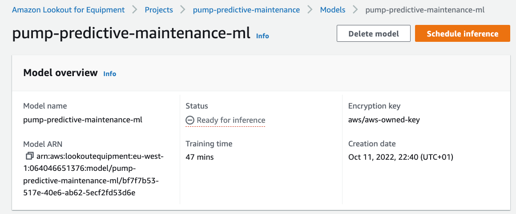This screenshot has width=516, height=214.
Task: Open Info link next to Model overview
Action: pos(109,74)
